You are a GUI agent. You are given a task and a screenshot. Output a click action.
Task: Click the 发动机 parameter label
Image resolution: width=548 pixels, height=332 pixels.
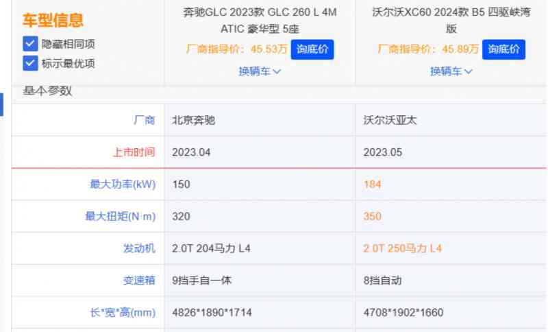[139, 248]
